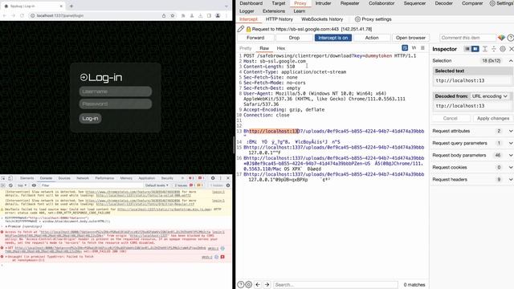
Task: Click the Username field on login page
Action: [116, 92]
